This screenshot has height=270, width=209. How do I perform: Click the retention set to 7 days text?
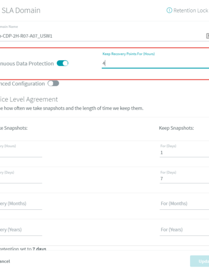tap(23, 249)
